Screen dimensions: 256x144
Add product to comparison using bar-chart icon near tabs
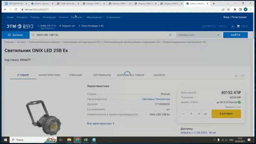[x=236, y=76]
